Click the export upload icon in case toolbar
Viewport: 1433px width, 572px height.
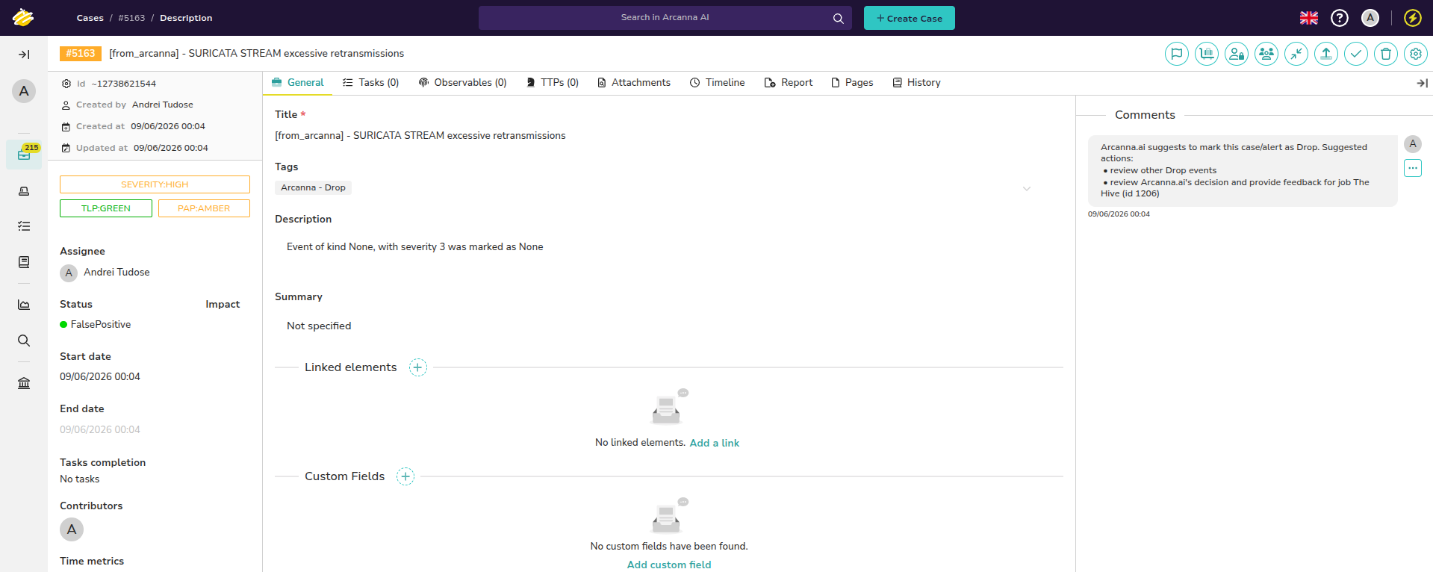(1326, 54)
